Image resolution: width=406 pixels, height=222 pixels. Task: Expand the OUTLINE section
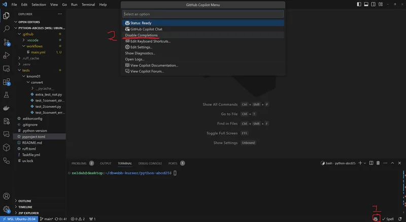[x=24, y=201]
